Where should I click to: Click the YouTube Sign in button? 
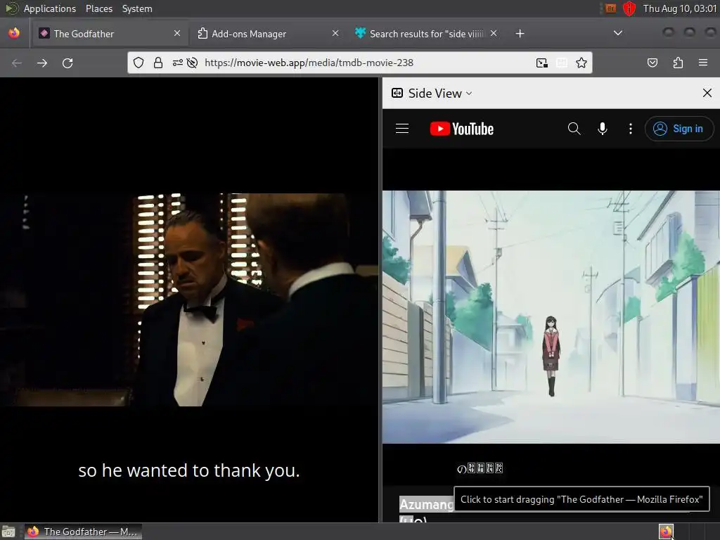click(679, 129)
